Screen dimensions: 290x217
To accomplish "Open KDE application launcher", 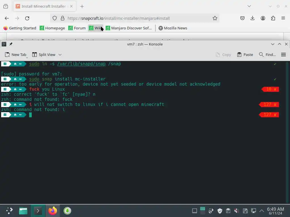I will point(9,211).
